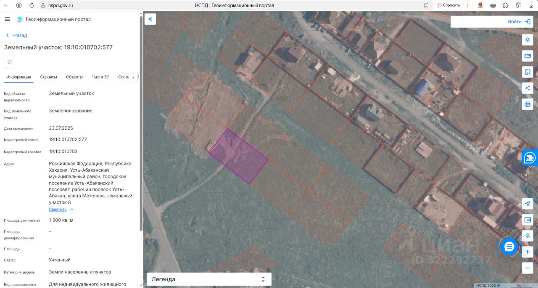Expand the Легенда dropdown
Image resolution: width=538 pixels, height=288 pixels.
(x=209, y=279)
